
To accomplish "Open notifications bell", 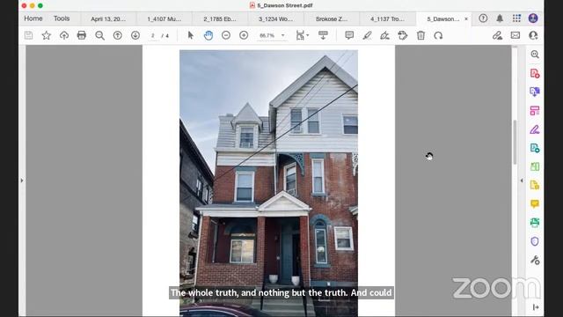I will (500, 18).
